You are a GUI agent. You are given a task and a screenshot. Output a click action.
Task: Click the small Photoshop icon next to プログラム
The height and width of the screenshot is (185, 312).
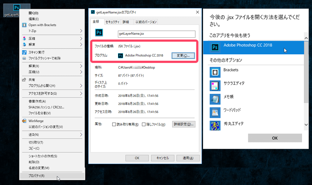[x=120, y=56]
